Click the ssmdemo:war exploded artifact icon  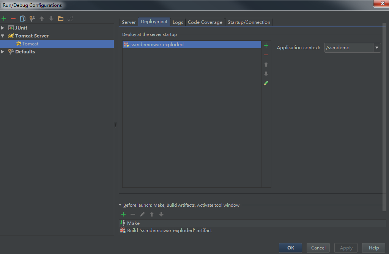tap(126, 45)
